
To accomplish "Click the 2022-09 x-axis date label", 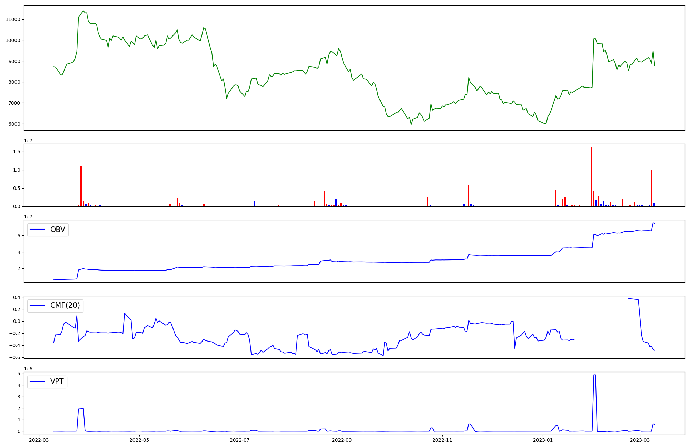I will [342, 440].
